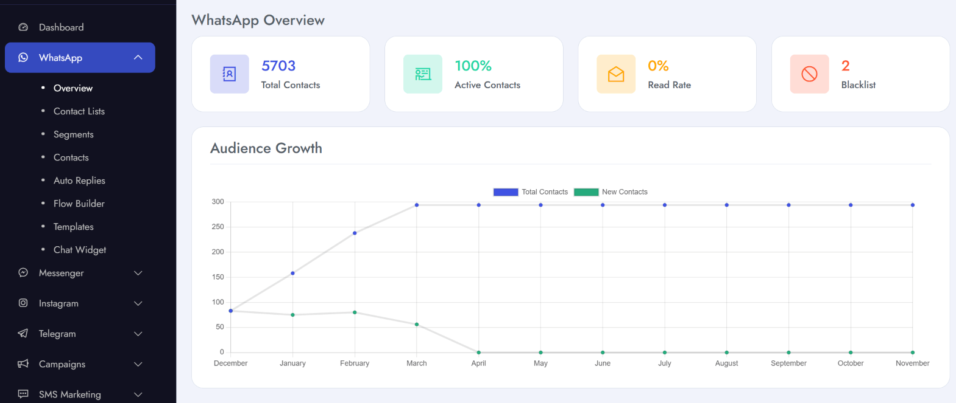
Task: Open the SMS Marketing menu label
Action: 70,394
